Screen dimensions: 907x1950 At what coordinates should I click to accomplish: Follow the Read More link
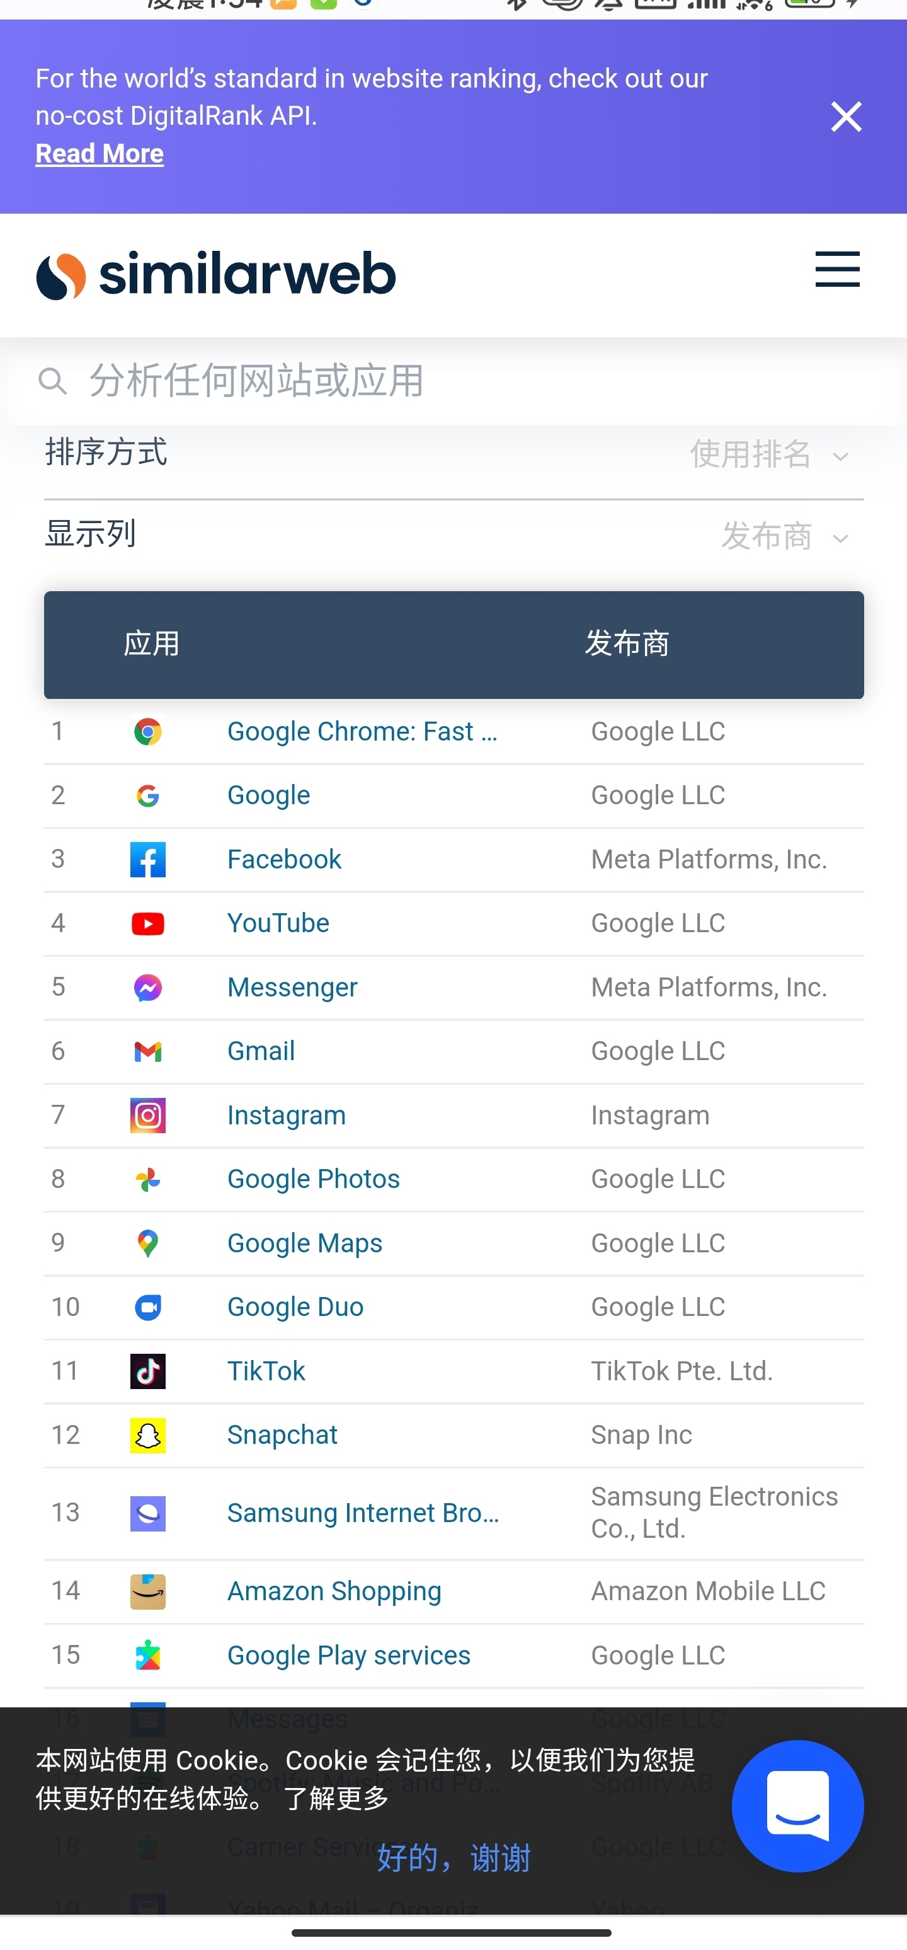pyautogui.click(x=100, y=154)
